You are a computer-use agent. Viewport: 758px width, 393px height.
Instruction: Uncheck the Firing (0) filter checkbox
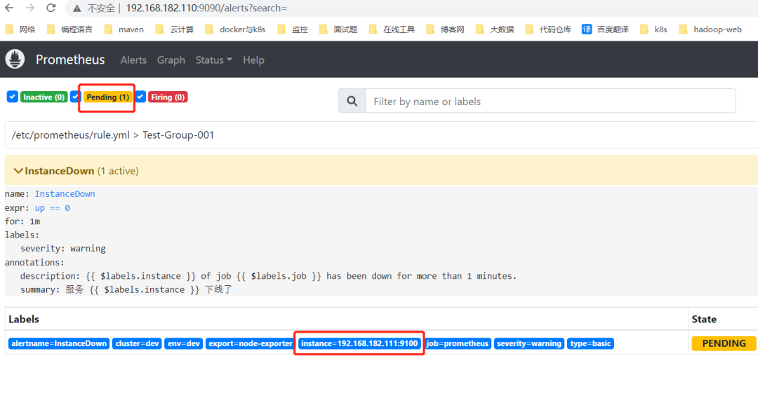pyautogui.click(x=140, y=97)
